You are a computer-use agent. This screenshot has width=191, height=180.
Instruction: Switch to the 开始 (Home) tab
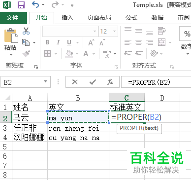tap(41, 18)
